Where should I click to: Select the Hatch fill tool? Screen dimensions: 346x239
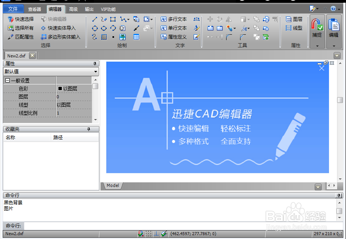[x=104, y=37]
